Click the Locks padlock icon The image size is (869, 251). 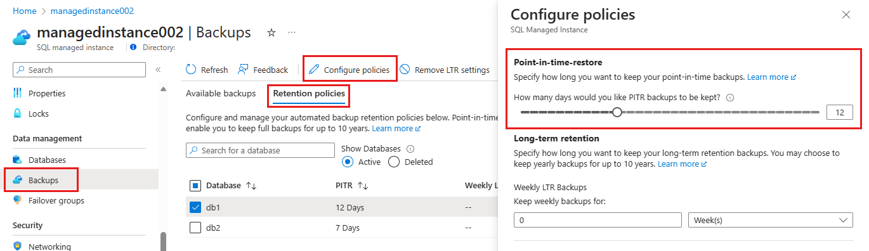[18, 113]
